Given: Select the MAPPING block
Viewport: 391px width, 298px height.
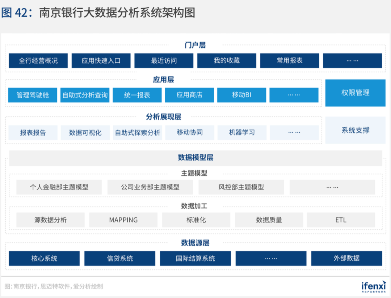Looking at the screenshot, I should 123,220.
